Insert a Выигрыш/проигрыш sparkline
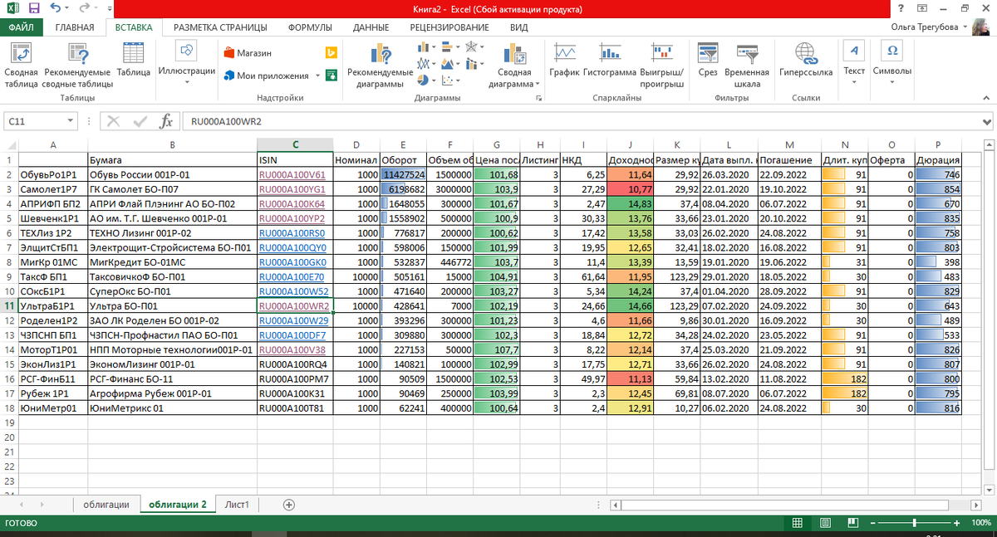997x537 pixels. (x=662, y=65)
